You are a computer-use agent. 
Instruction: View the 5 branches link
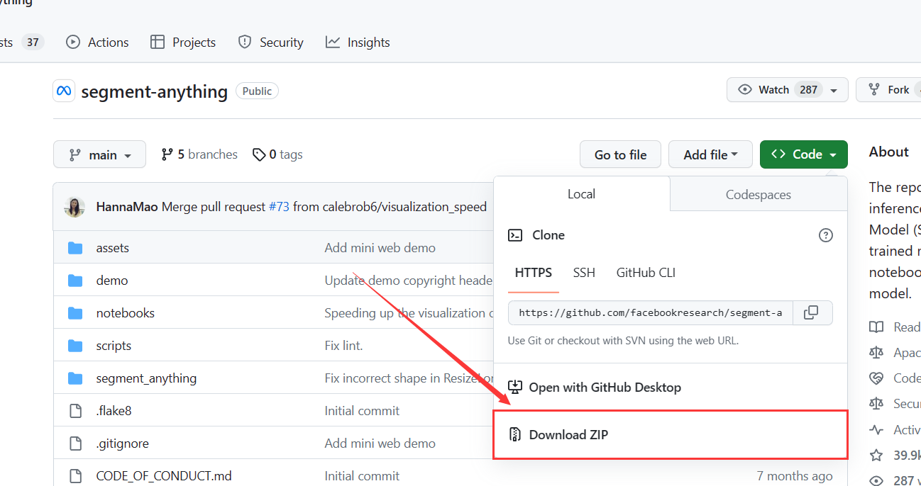coord(199,154)
